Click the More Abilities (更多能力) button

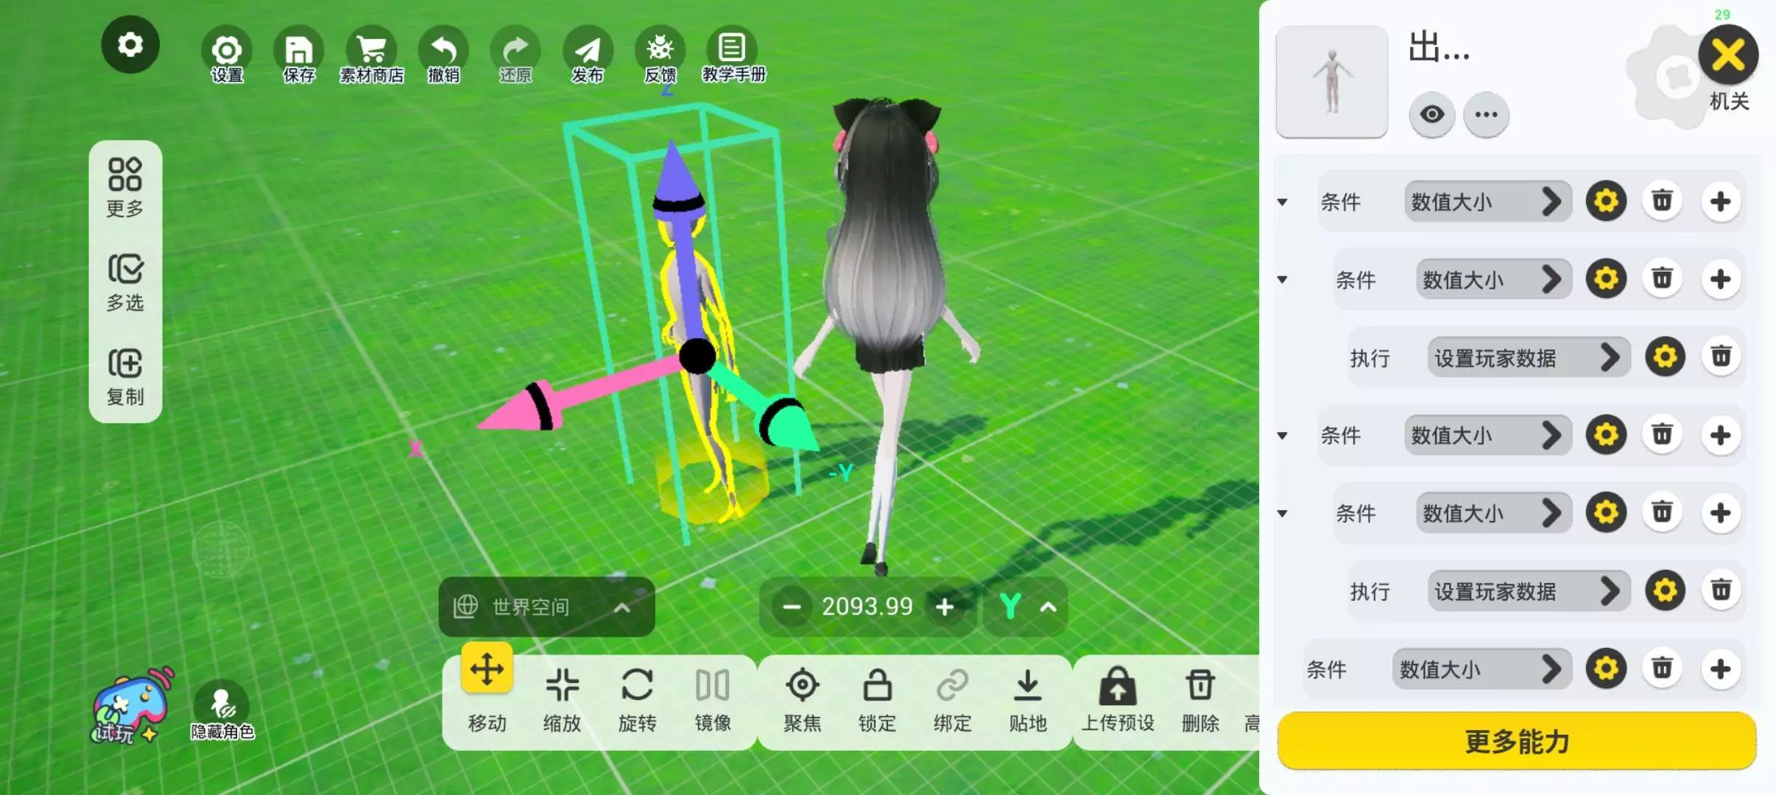[x=1516, y=741]
